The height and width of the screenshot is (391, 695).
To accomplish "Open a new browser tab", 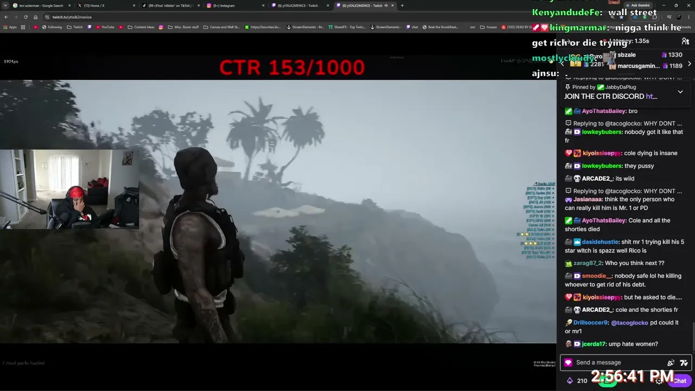I will (402, 5).
